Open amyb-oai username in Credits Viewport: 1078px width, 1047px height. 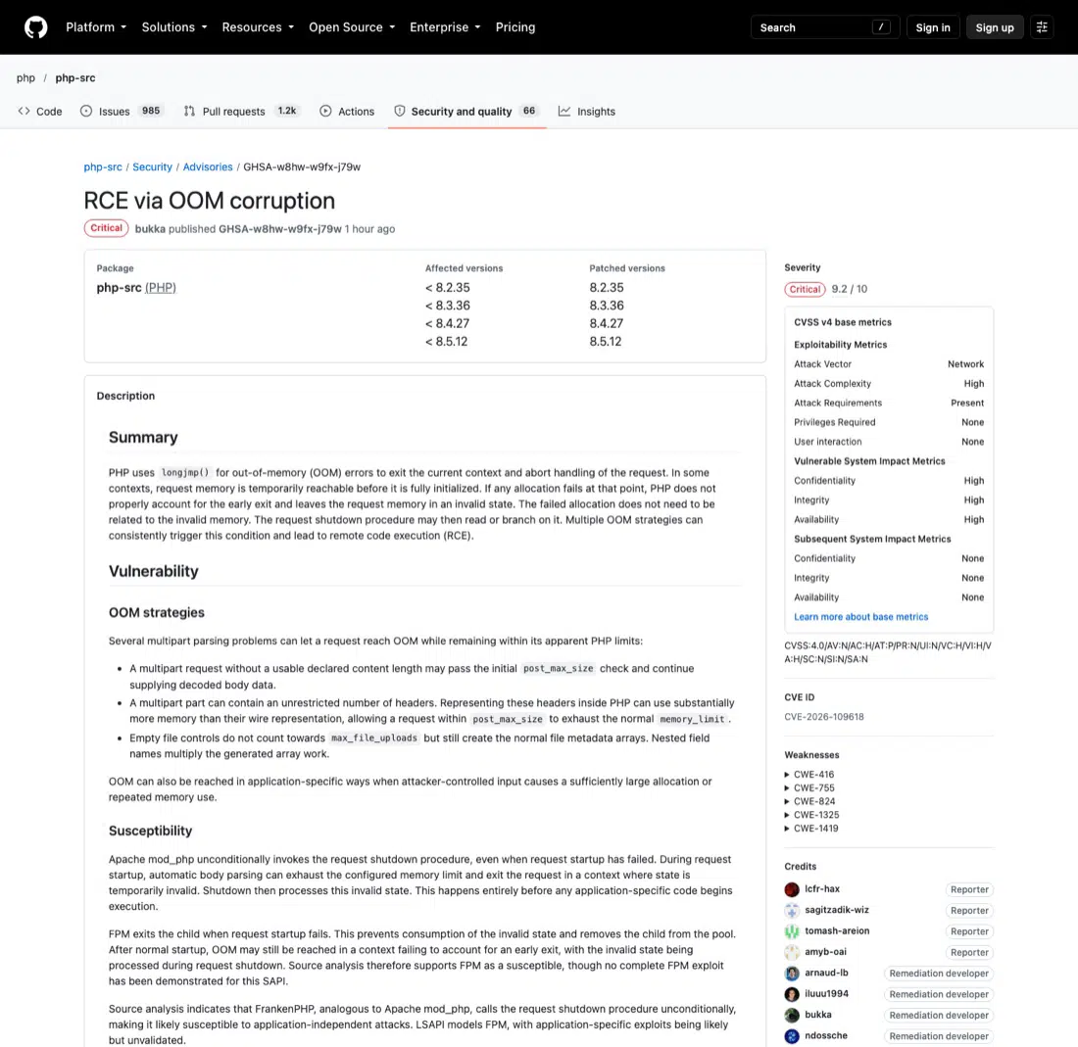pyautogui.click(x=826, y=951)
